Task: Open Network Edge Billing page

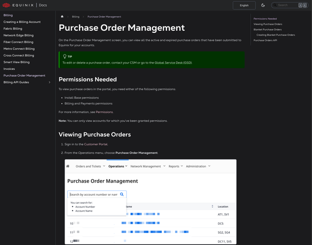Action: point(19,35)
